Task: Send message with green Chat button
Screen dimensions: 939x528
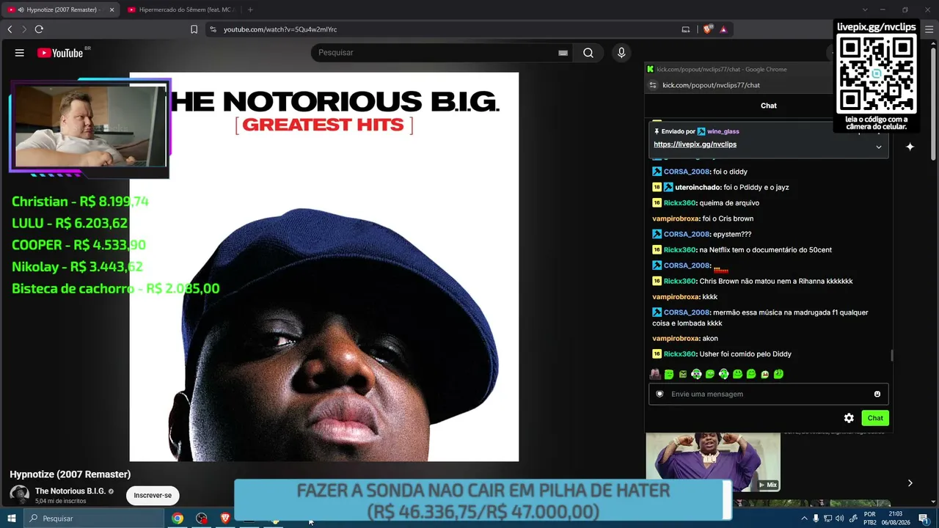Action: tap(875, 418)
